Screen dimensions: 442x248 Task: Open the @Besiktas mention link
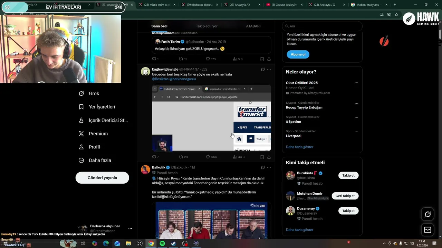160,79
